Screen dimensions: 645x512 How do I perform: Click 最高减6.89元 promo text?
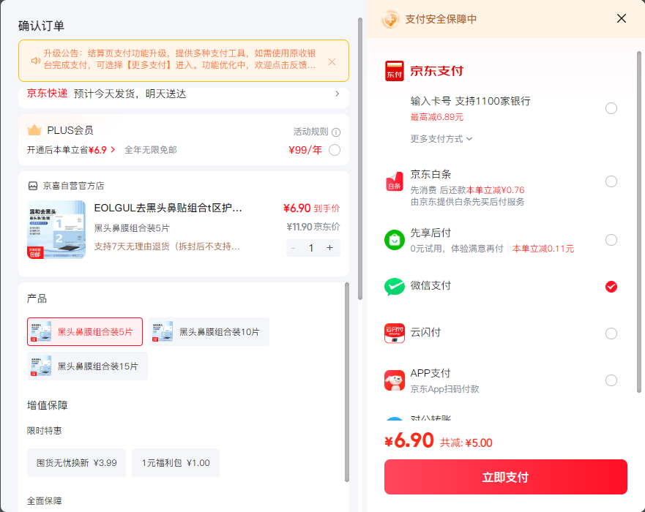click(x=437, y=117)
